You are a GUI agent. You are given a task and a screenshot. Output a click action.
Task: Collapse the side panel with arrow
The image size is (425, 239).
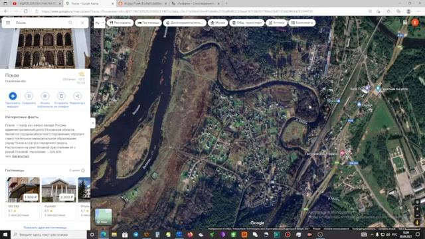(x=93, y=123)
